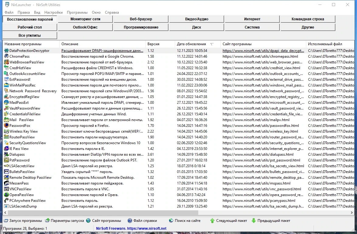The width and height of the screenshot is (357, 234).
Task: Click the horizontal scrollbar right arrow
Action: 352,213
